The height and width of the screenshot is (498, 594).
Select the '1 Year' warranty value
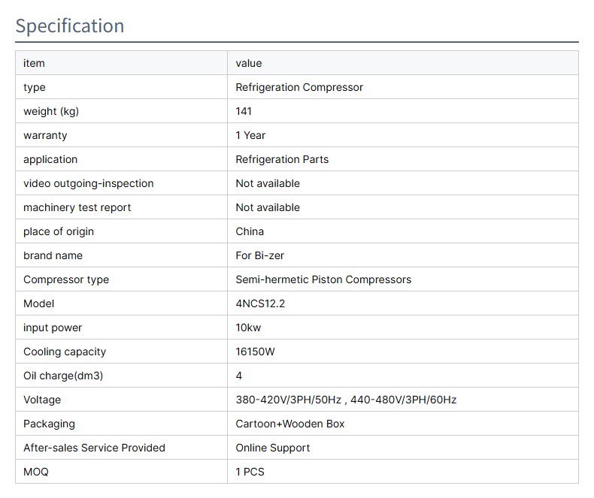tap(250, 135)
